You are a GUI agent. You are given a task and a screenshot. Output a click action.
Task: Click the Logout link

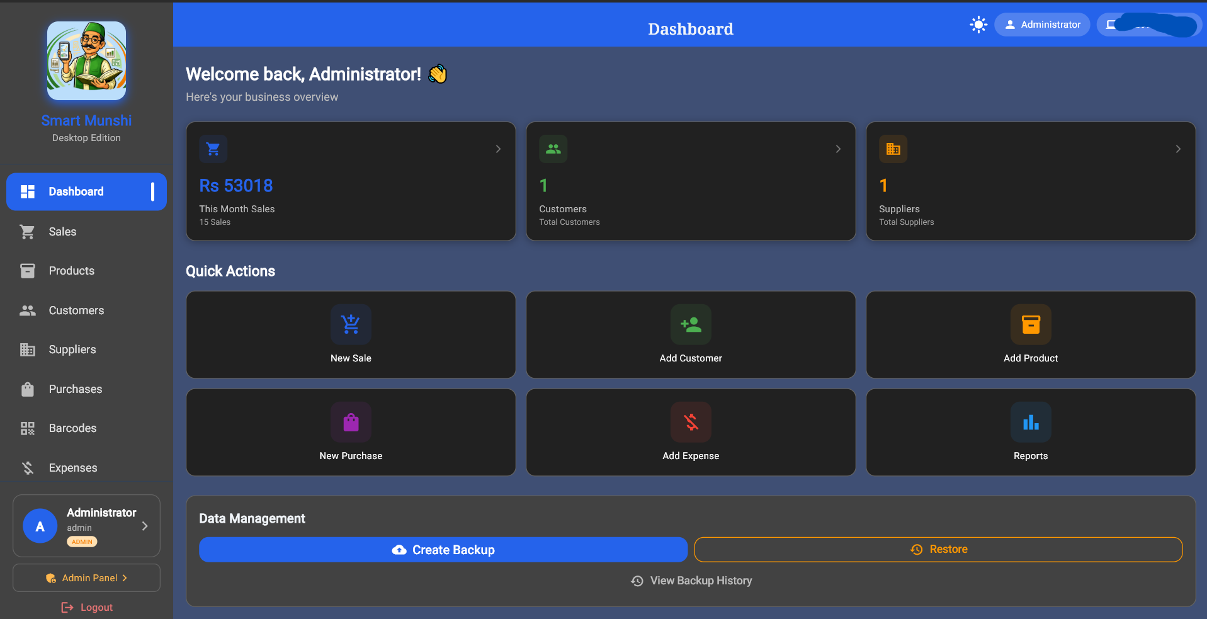(x=87, y=608)
